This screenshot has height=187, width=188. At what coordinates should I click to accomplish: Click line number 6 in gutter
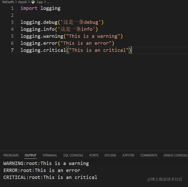(x=12, y=43)
